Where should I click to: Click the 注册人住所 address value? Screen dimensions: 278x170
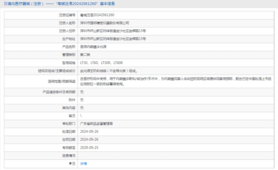[x=113, y=31]
